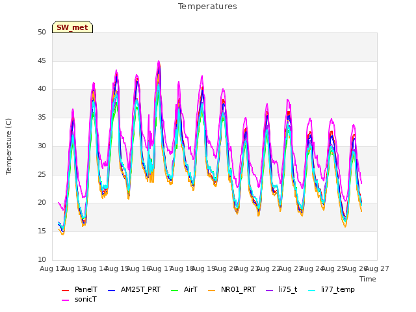Click the 50 y-axis tick label
416x312 pixels.
tap(42, 32)
